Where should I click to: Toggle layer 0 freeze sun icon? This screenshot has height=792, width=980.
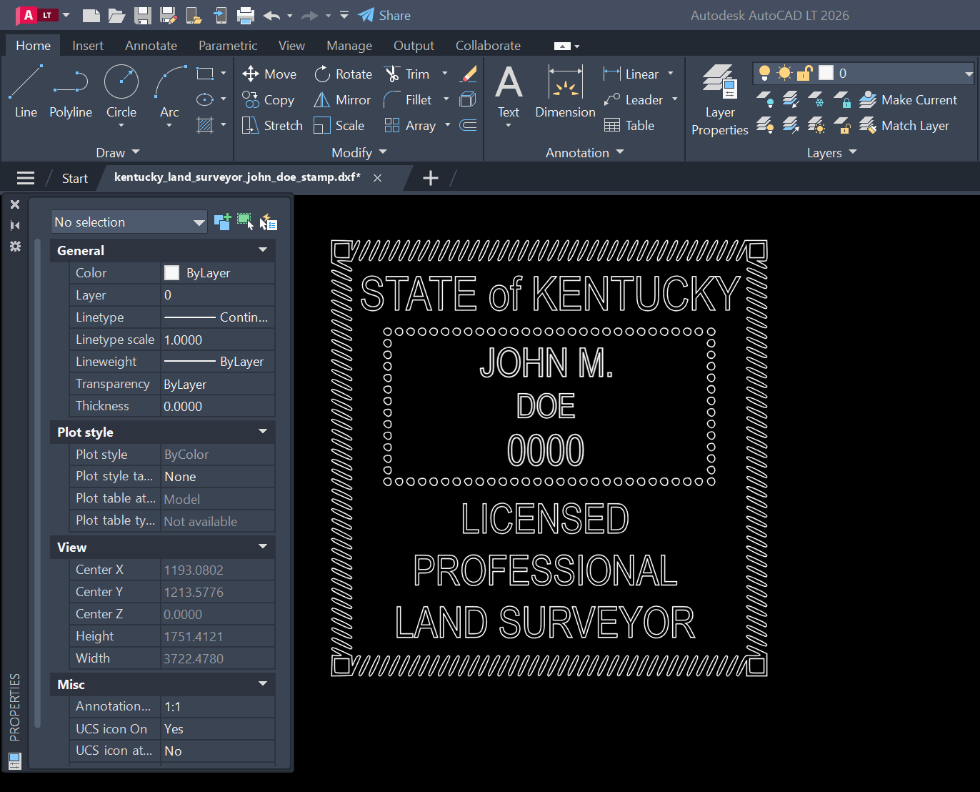pos(784,73)
